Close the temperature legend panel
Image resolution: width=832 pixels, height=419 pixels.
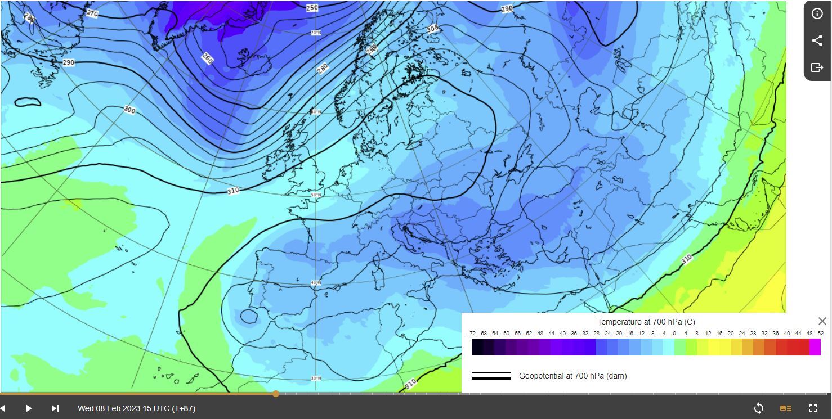click(822, 321)
